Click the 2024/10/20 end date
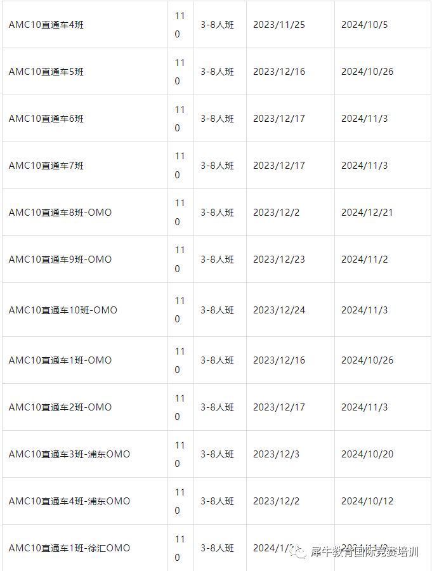 (x=367, y=454)
